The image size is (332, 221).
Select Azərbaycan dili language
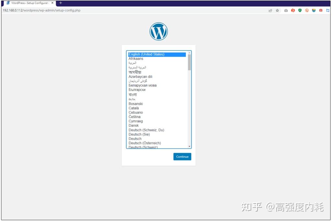157,76
